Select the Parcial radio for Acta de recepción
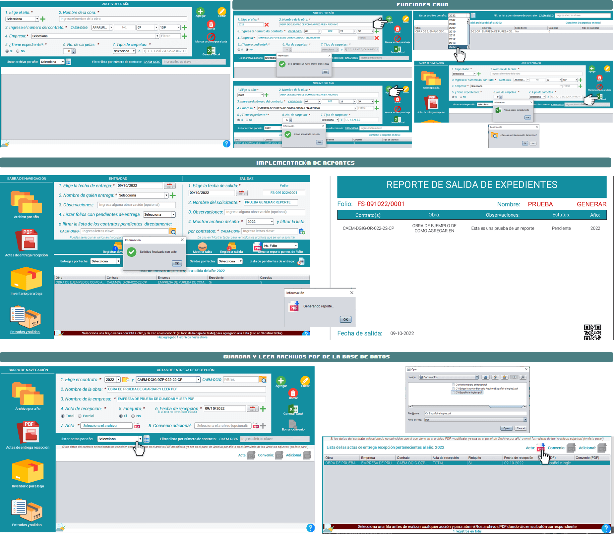 pos(80,416)
